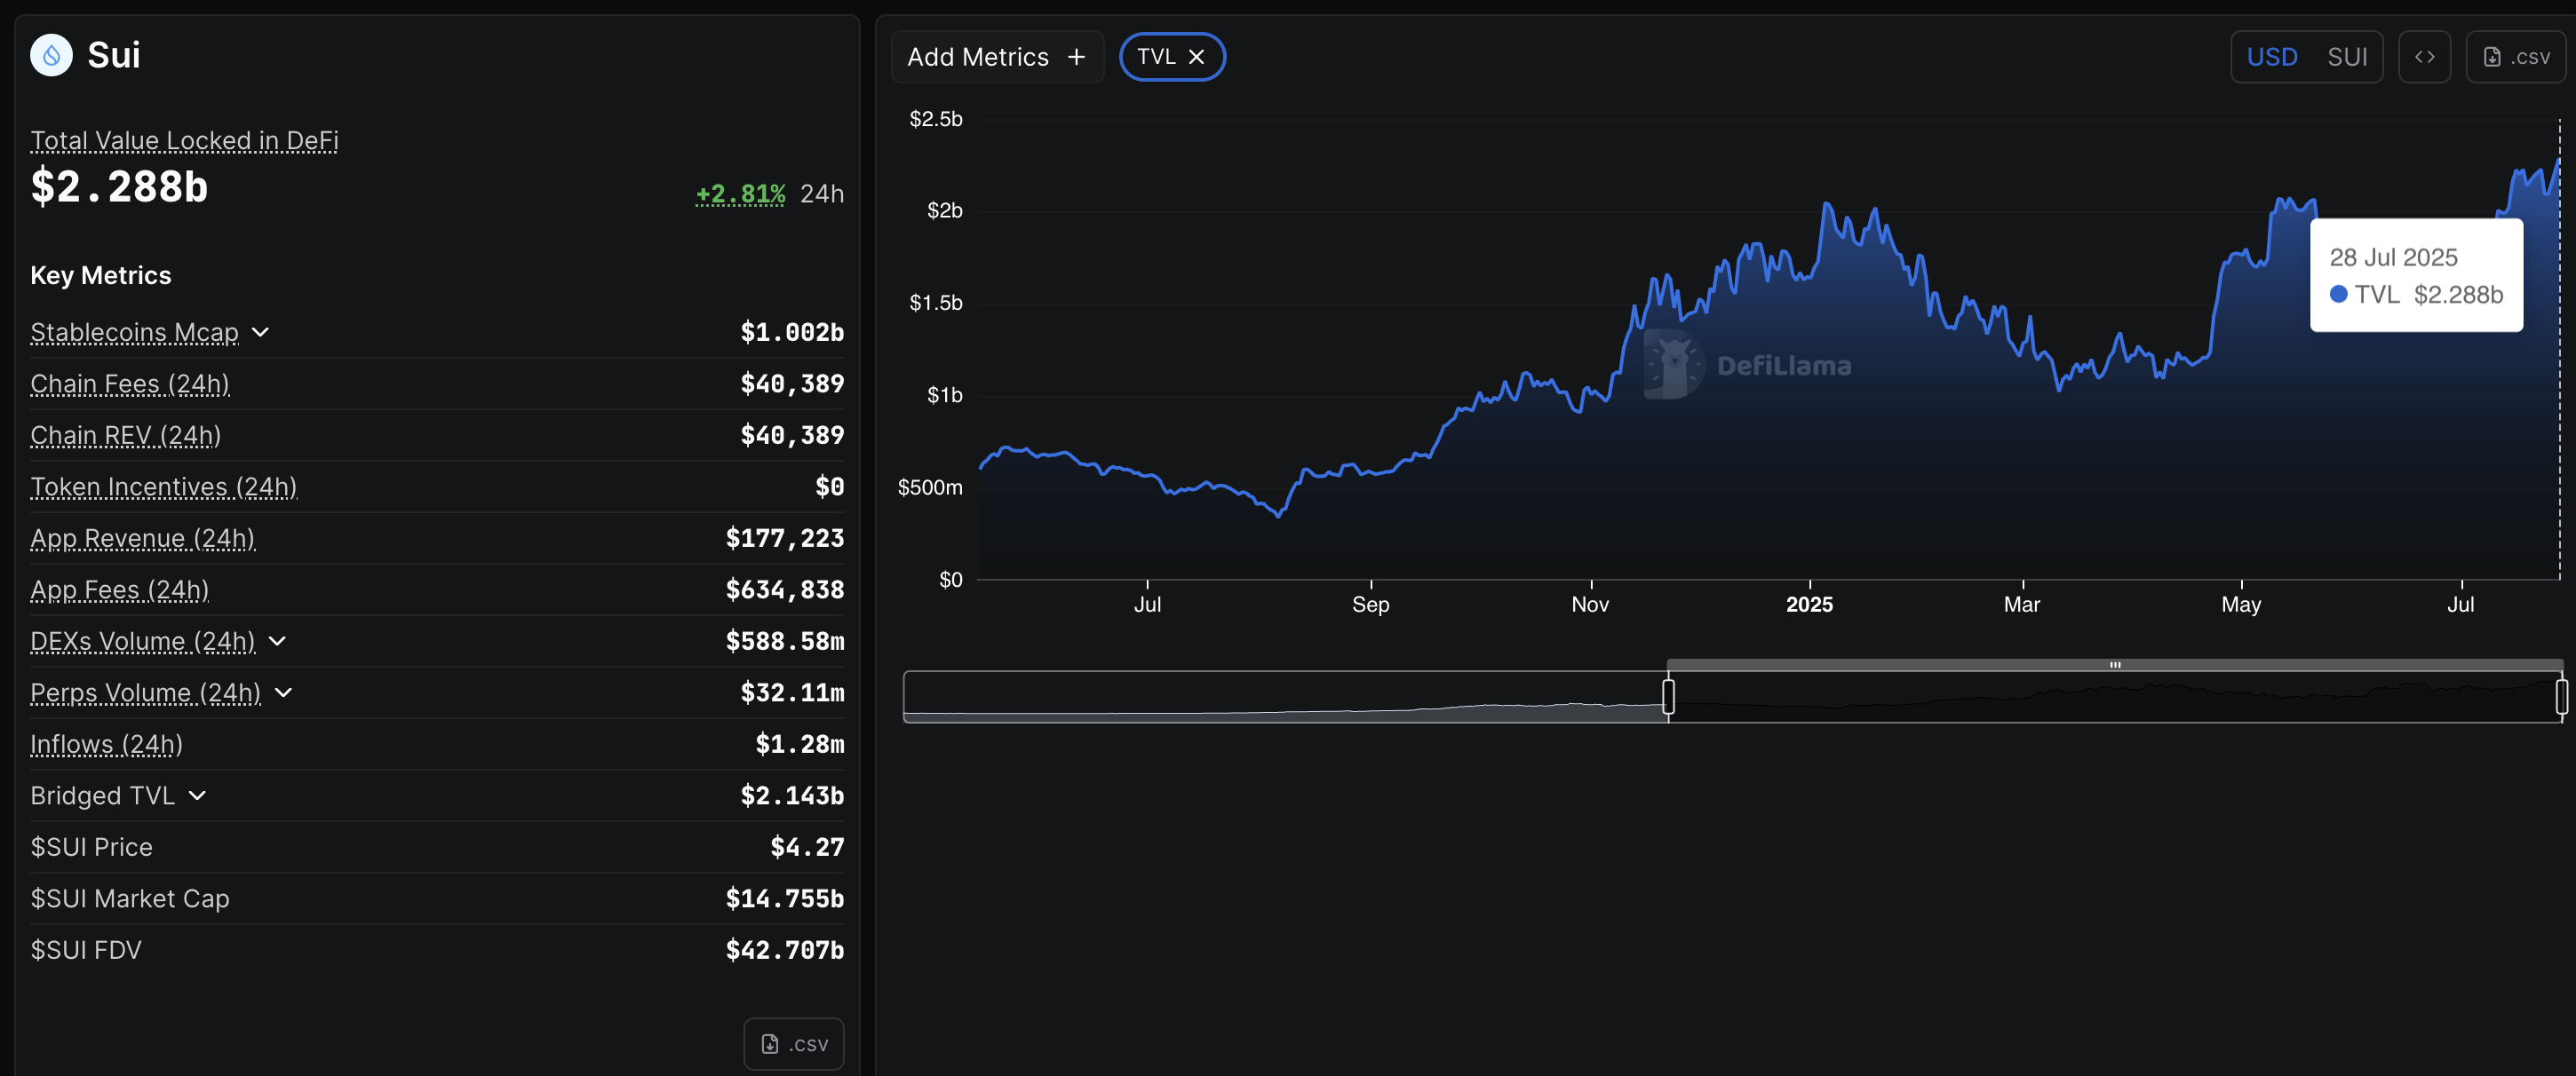Click the center grip of range bar
Screen dimensions: 2576x1076
coord(2115,664)
